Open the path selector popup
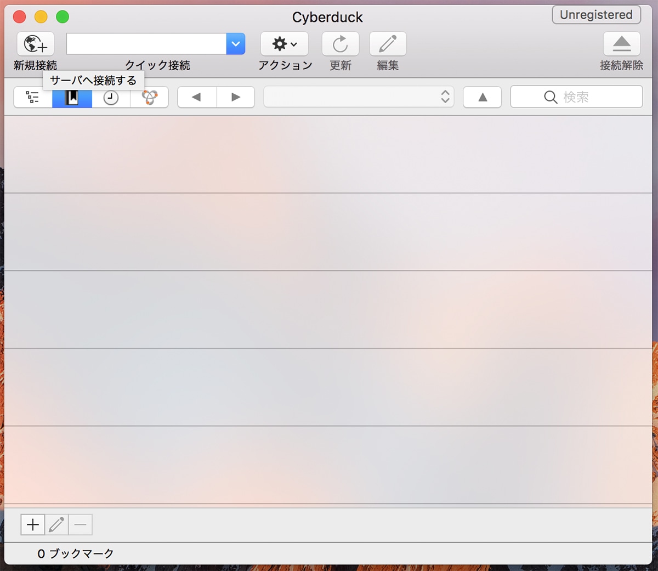The height and width of the screenshot is (571, 658). point(359,97)
